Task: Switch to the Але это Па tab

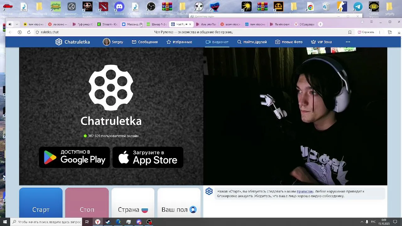Action: (x=206, y=24)
